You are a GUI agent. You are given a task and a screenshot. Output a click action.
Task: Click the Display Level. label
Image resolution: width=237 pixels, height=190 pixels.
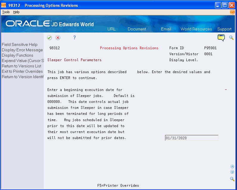(184, 60)
